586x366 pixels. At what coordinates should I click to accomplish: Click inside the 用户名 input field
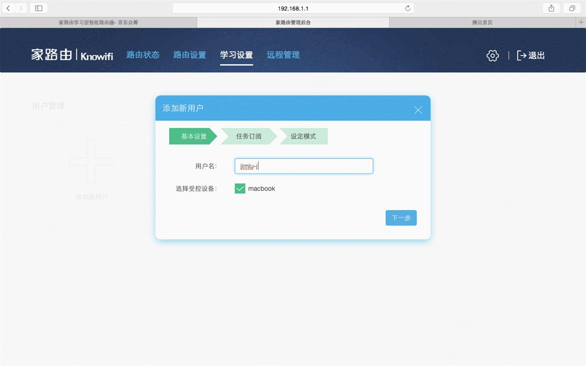[304, 166]
